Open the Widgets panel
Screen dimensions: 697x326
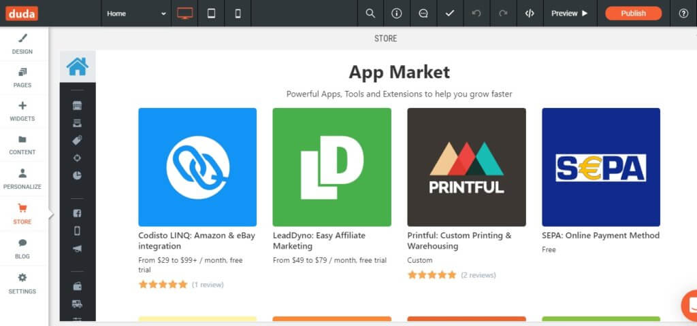[22, 111]
